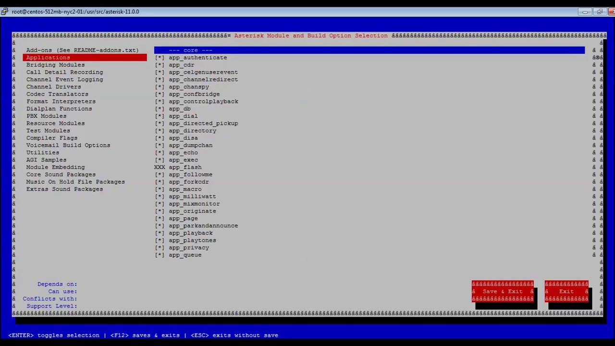Click the Exit button
615x346 pixels.
[x=566, y=291]
